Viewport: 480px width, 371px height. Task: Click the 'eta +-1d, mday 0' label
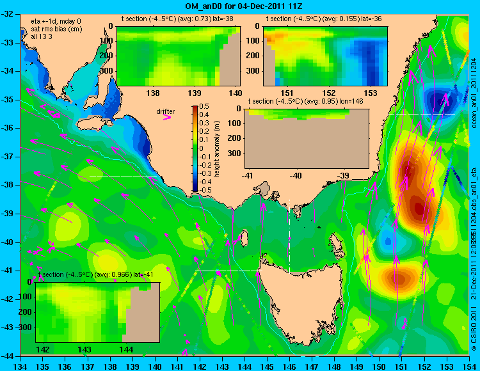point(56,21)
